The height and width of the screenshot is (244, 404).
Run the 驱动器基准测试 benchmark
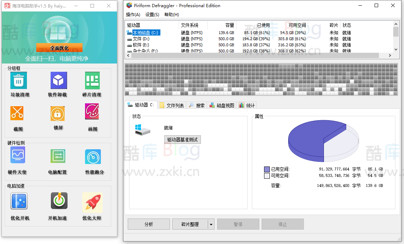(x=183, y=140)
